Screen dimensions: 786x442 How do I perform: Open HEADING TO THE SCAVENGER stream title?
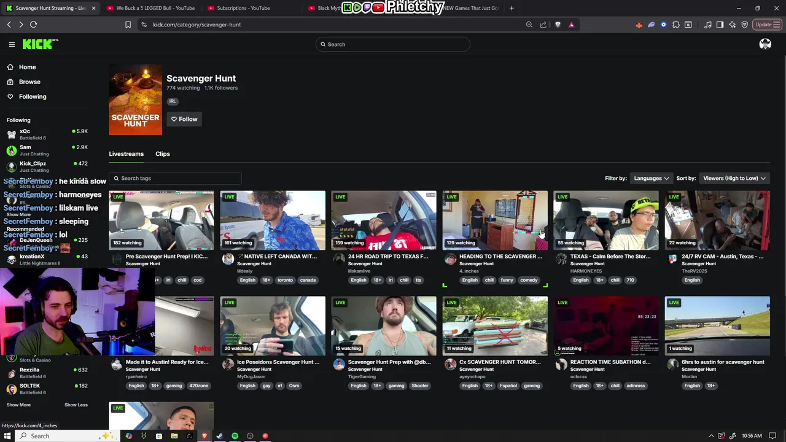[x=500, y=257]
